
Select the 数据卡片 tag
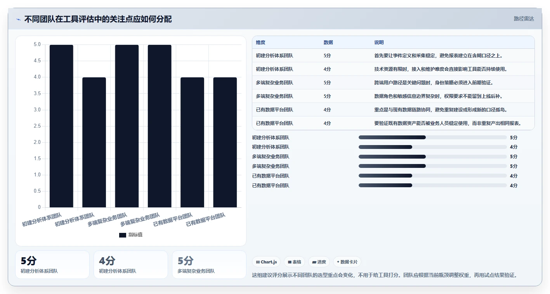[347, 262]
